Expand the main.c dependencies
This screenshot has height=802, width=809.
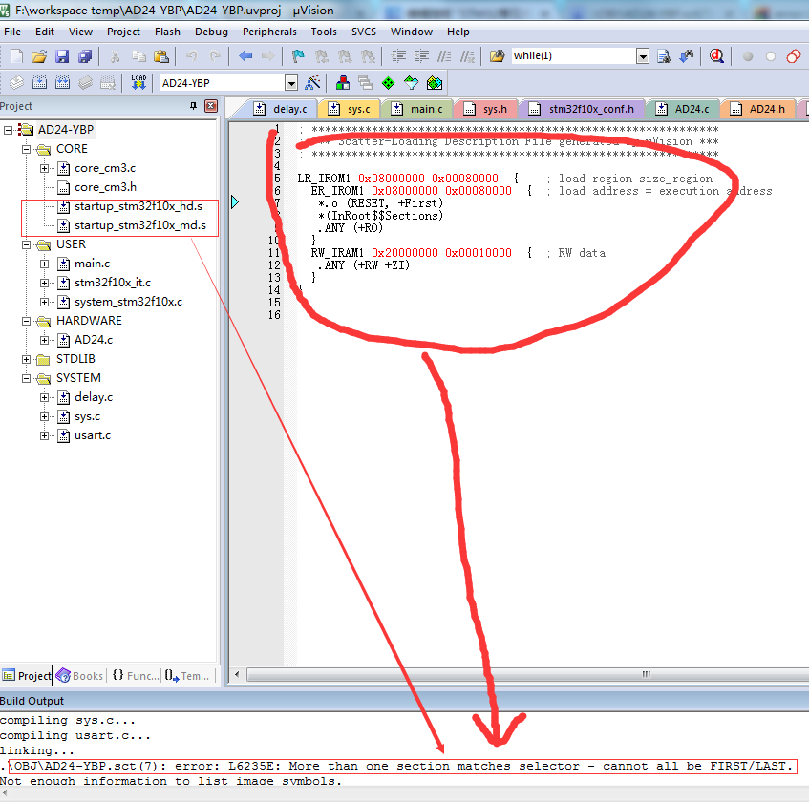pyautogui.click(x=44, y=264)
